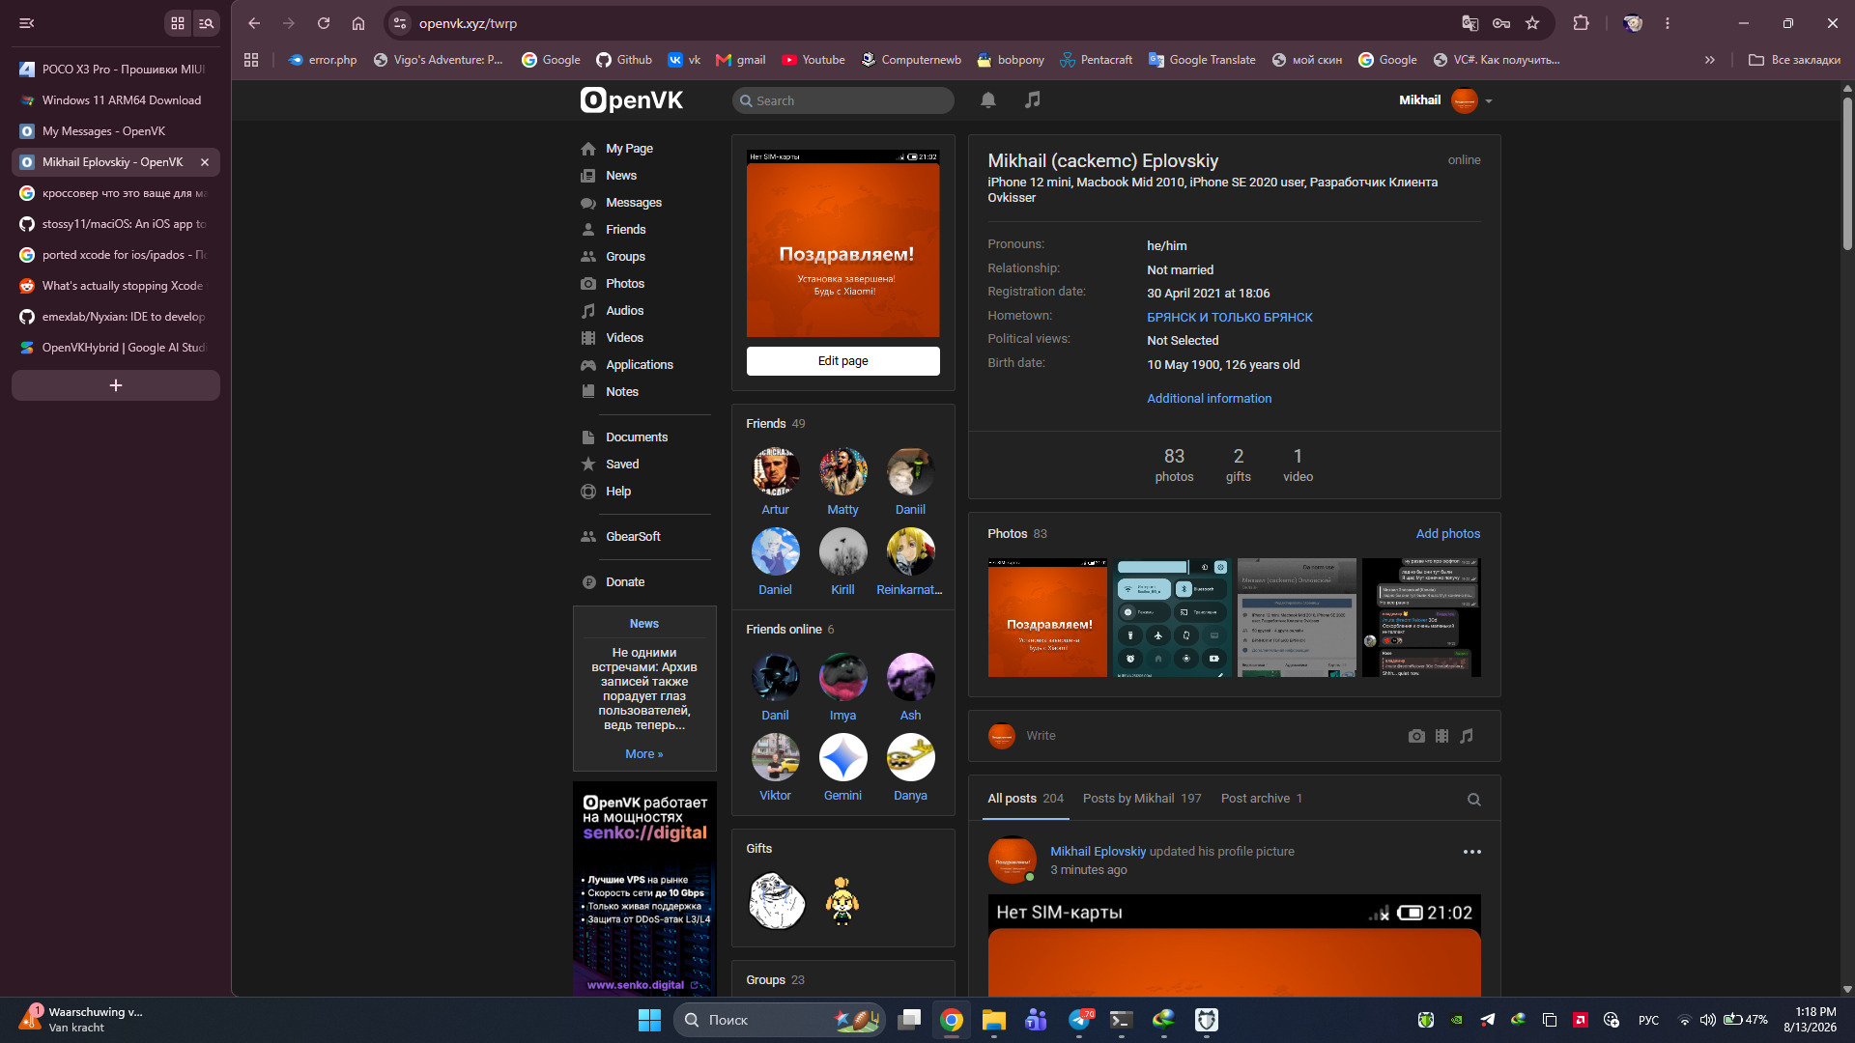Open friend Artur's avatar
This screenshot has height=1043, width=1855.
(775, 471)
